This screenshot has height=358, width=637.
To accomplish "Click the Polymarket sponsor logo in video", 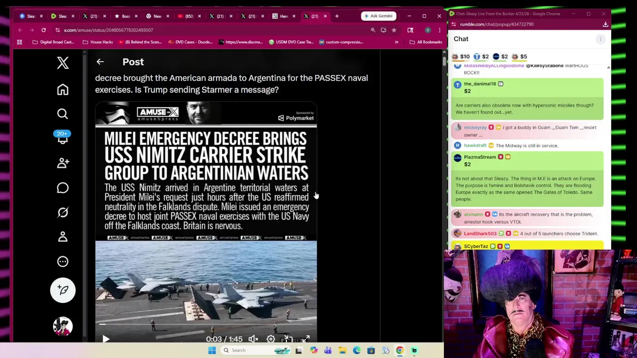I will (x=296, y=118).
